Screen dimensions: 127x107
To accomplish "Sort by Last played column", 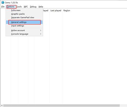I will click(56, 11).
